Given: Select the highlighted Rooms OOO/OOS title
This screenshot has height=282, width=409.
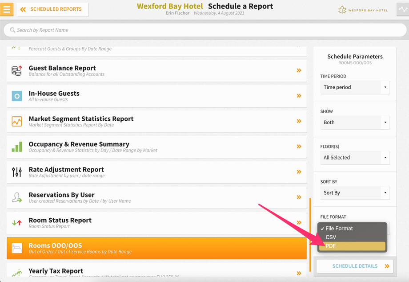Looking at the screenshot, I should 55,245.
